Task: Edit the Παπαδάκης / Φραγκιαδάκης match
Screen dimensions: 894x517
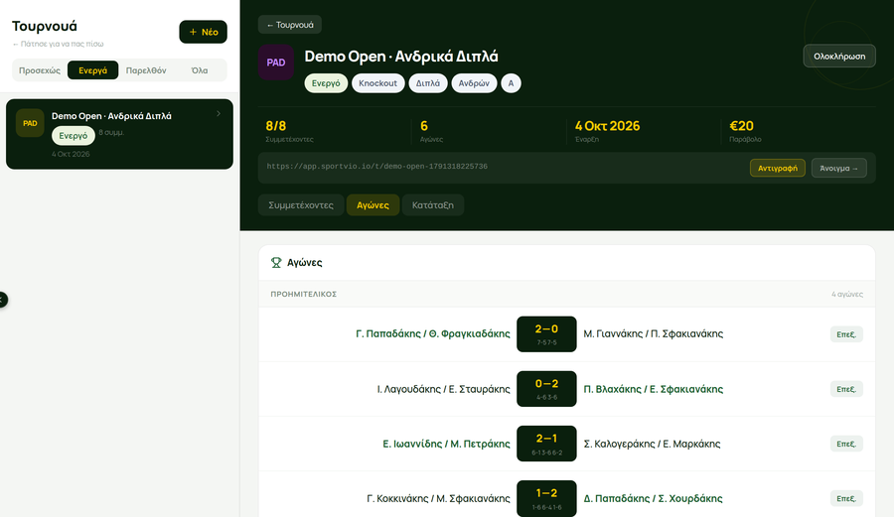Action: pyautogui.click(x=846, y=334)
